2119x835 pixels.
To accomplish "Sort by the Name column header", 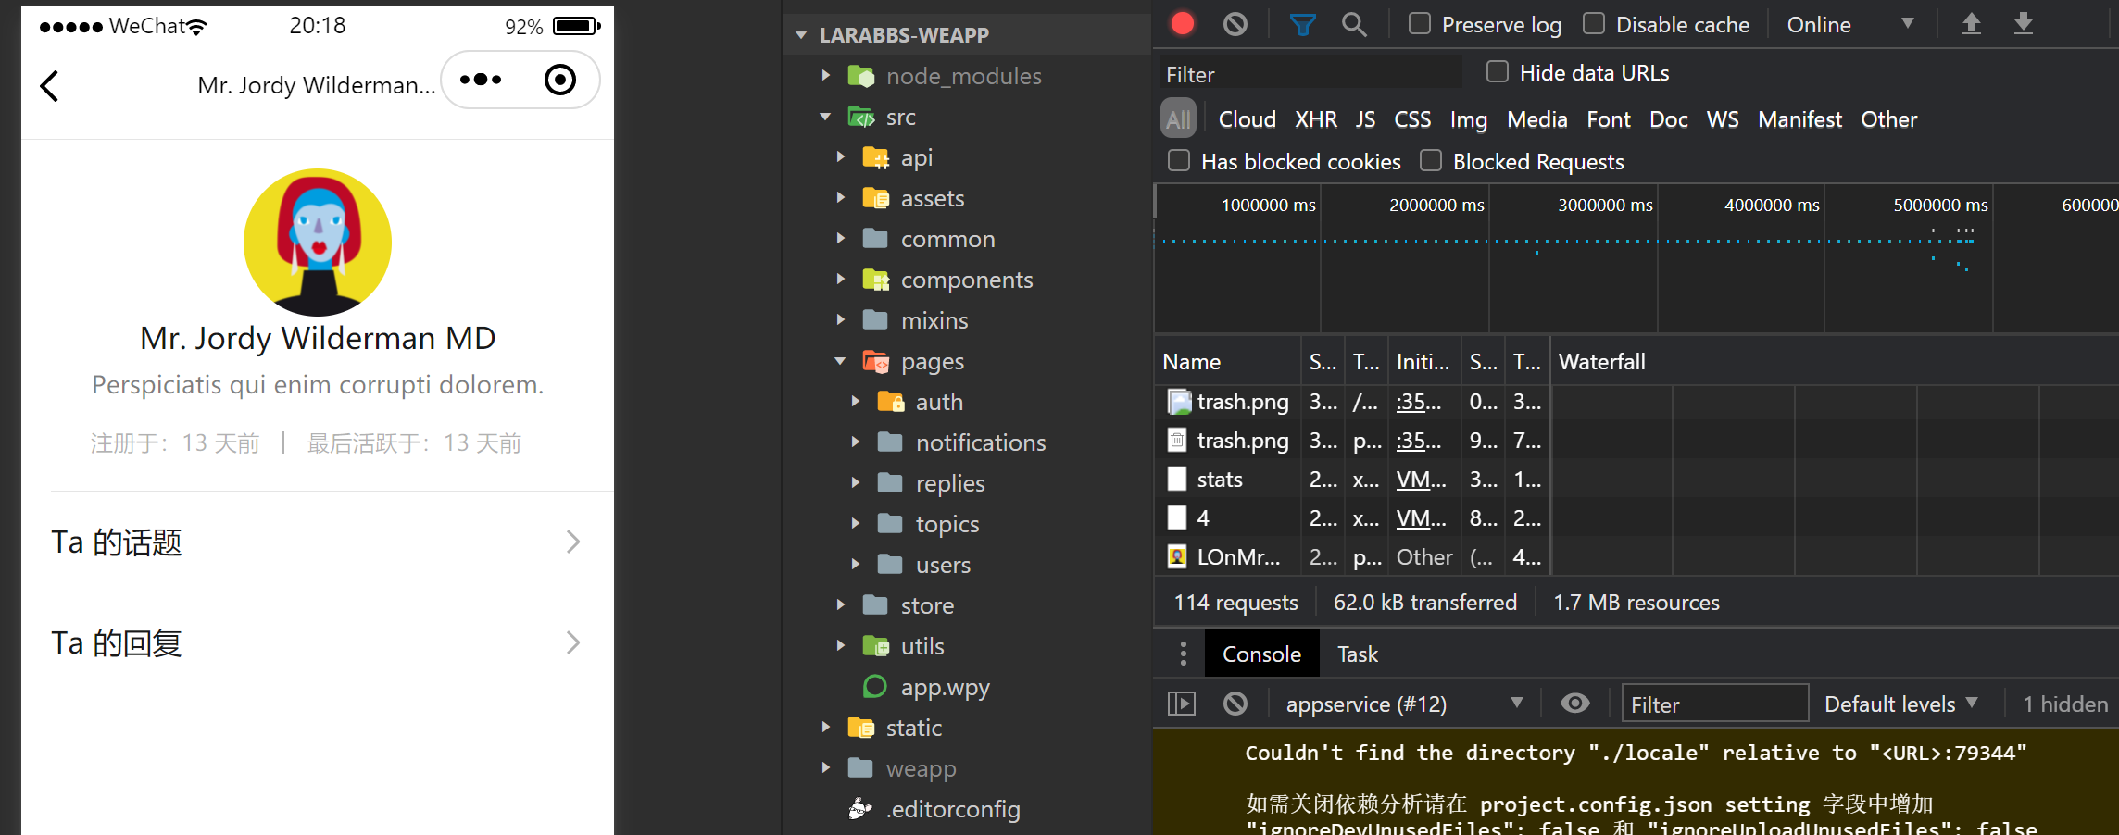I will coord(1227,361).
